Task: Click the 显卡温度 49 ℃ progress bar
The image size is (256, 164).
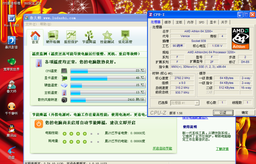Action: 108,78
